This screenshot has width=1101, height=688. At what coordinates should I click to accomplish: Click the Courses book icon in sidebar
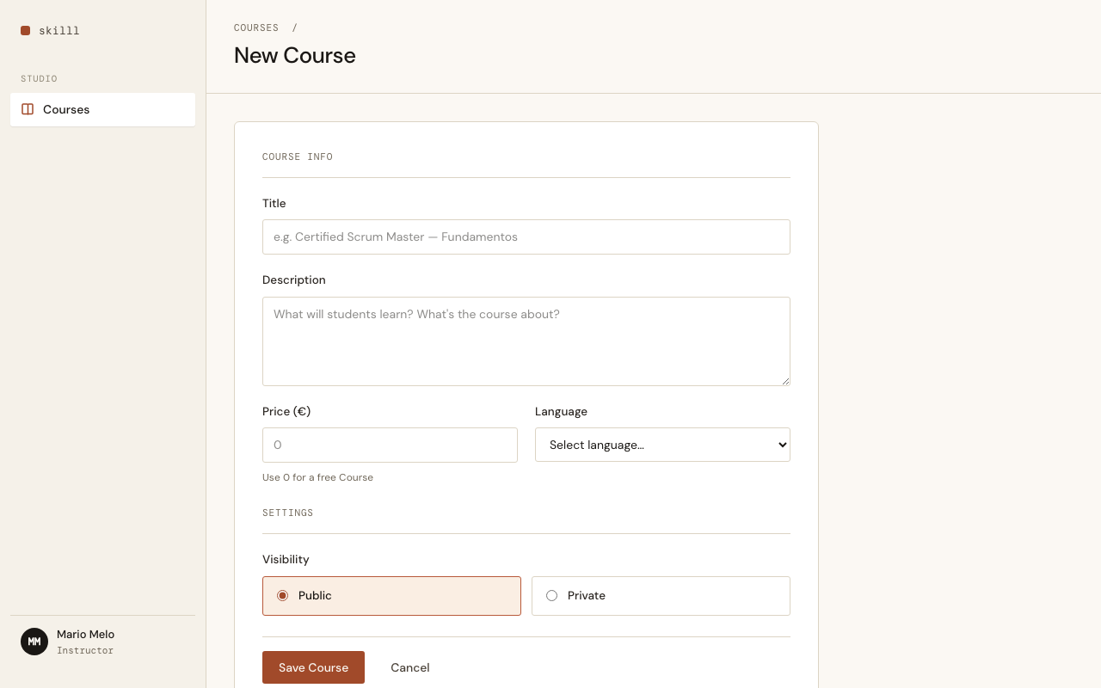coord(28,109)
